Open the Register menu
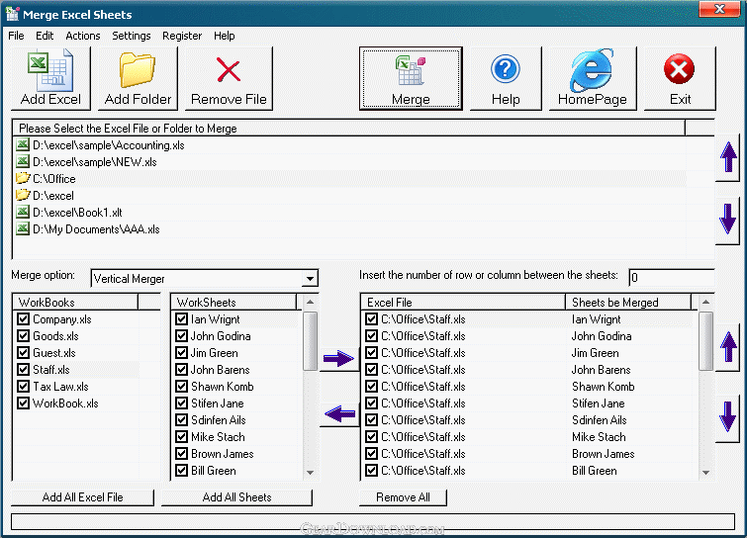747x538 pixels. (x=182, y=36)
